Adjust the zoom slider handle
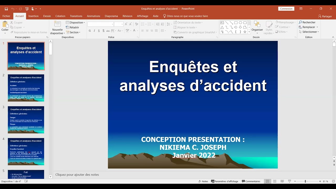 (305, 181)
